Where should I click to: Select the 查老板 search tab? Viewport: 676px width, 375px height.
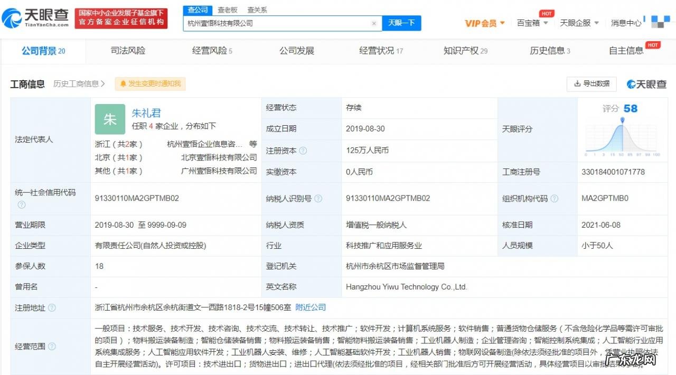pos(227,10)
